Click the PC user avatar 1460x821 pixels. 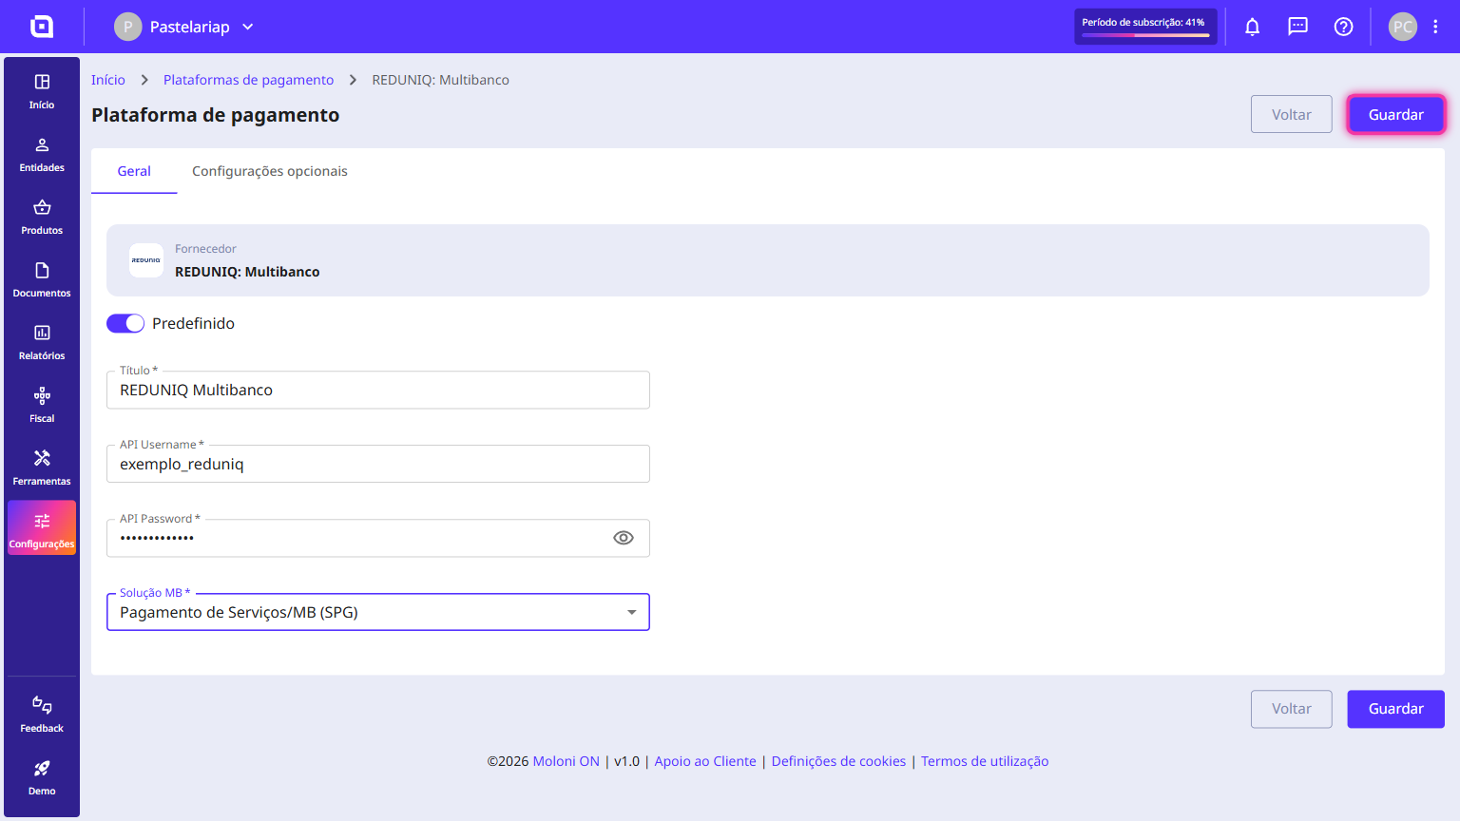tap(1403, 27)
